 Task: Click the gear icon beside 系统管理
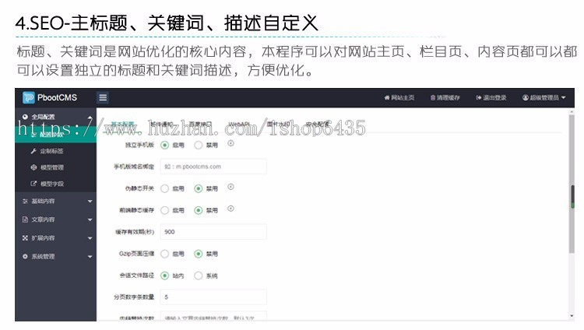(x=25, y=256)
